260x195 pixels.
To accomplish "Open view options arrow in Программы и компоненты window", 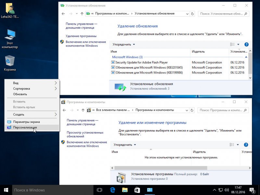I will [238, 145].
